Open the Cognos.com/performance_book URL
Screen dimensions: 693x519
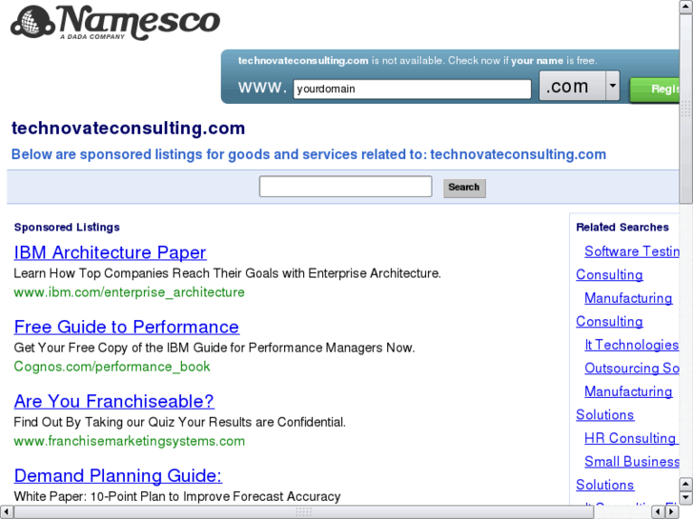coord(112,367)
